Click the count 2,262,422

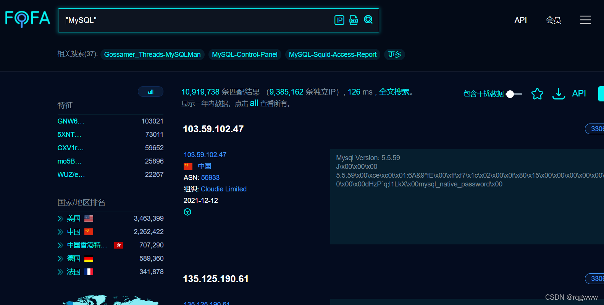point(149,232)
